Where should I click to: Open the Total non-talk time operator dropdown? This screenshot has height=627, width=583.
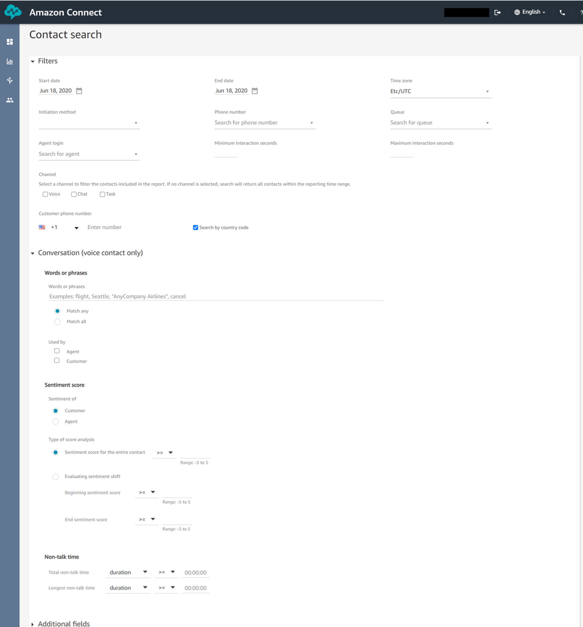(167, 572)
